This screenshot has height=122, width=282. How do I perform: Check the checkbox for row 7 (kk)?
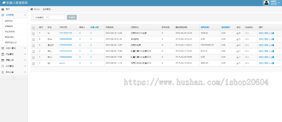click(34, 33)
